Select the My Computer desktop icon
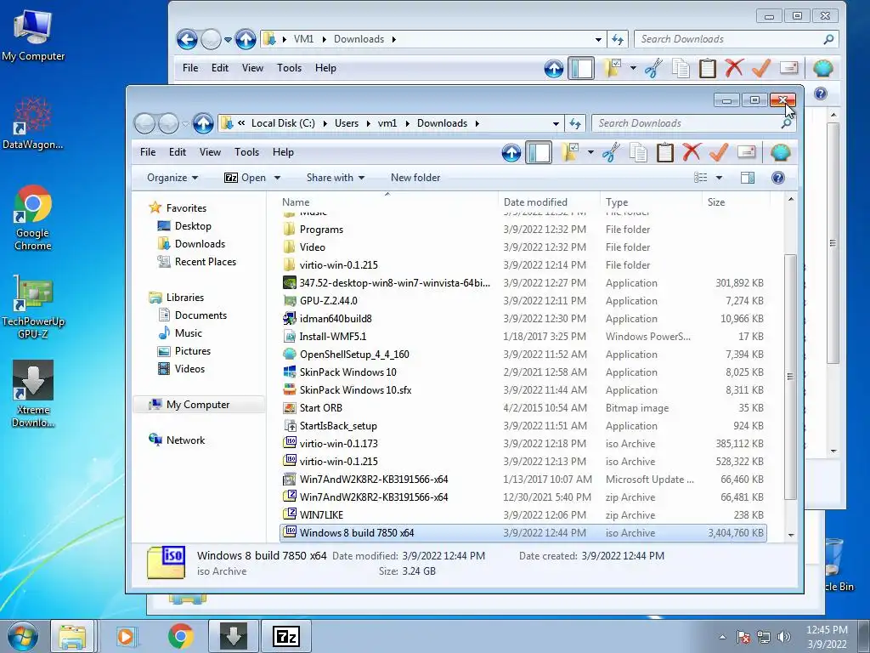The height and width of the screenshot is (653, 870). pyautogui.click(x=33, y=35)
